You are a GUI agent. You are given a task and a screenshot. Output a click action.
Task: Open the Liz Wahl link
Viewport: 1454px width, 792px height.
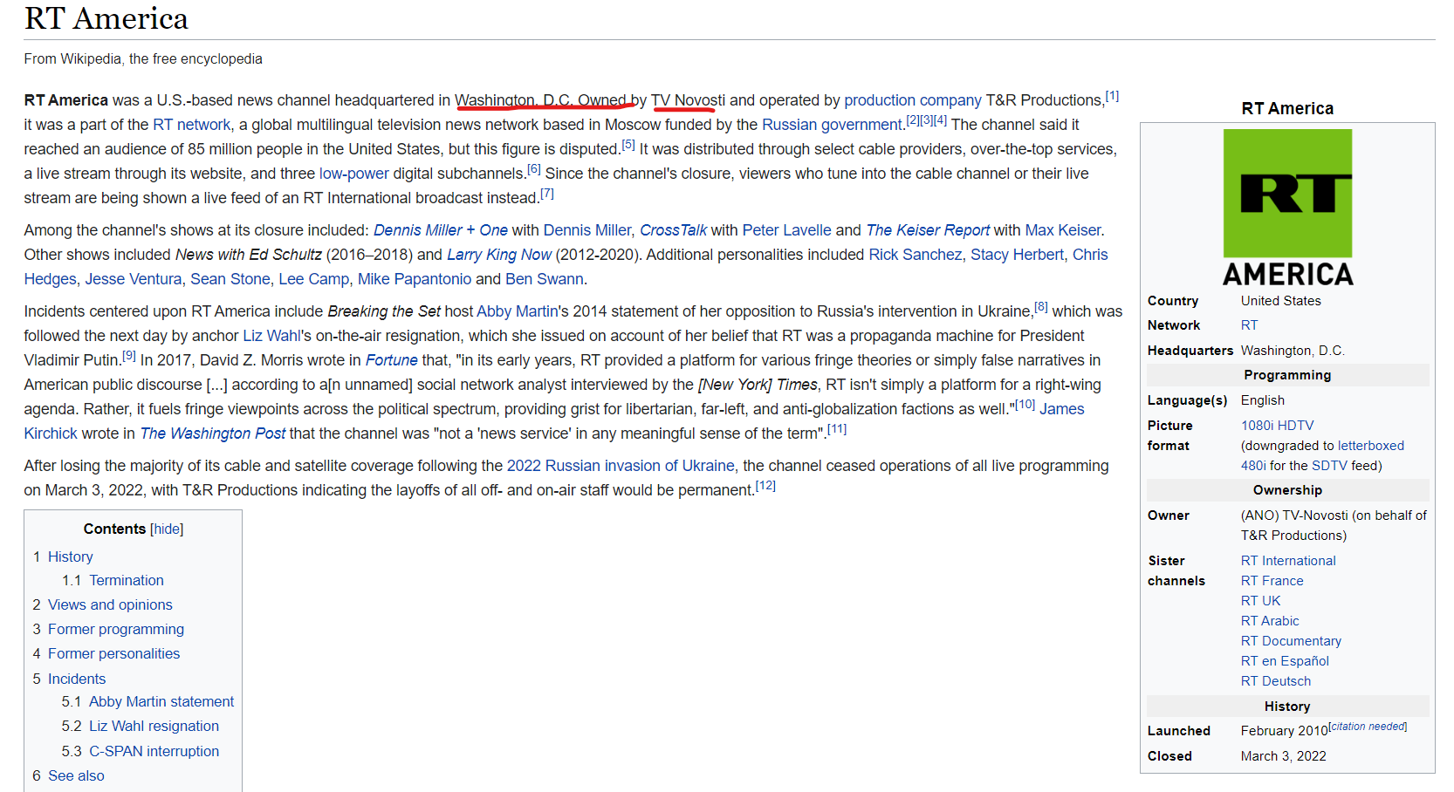point(271,336)
